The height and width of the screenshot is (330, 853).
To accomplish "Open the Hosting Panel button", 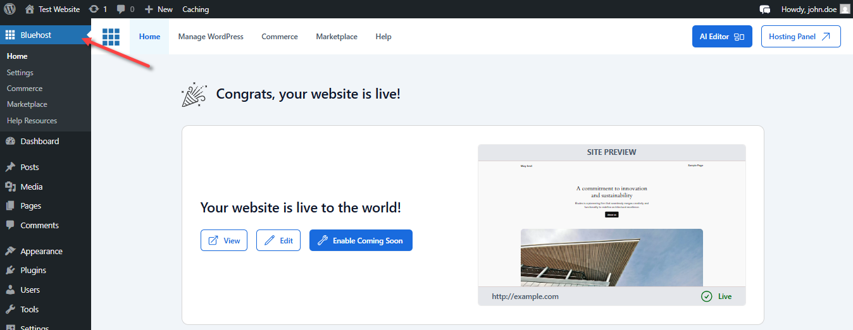I will point(801,37).
